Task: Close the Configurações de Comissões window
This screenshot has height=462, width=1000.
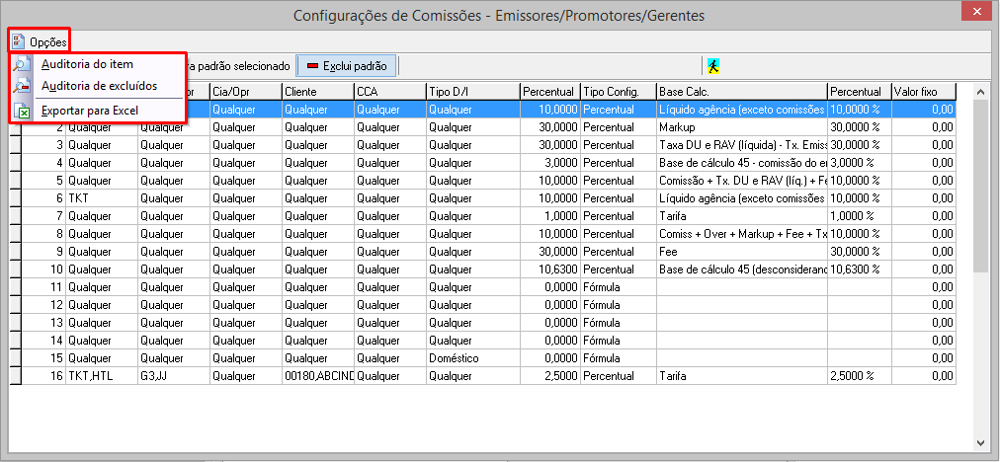Action: pos(975,13)
